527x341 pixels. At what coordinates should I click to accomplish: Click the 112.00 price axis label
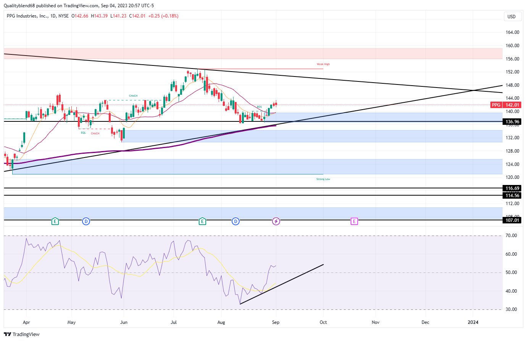(x=512, y=204)
